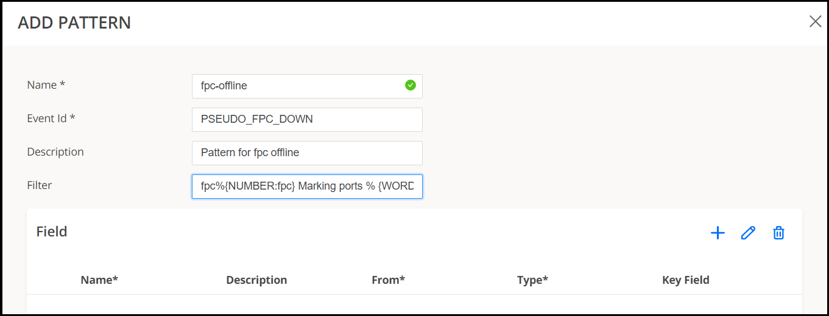Click the Event Id input PSEUDO_FPC_DOWN

pos(307,120)
